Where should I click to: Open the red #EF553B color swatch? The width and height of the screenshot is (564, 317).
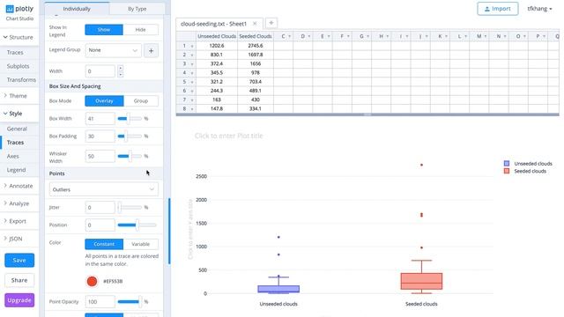(x=92, y=281)
